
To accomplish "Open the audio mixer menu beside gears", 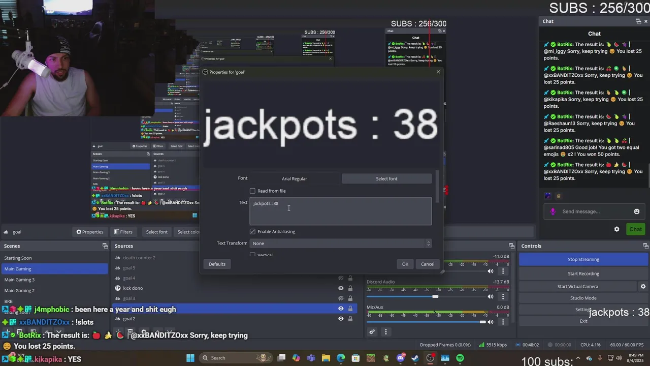I will [x=385, y=332].
